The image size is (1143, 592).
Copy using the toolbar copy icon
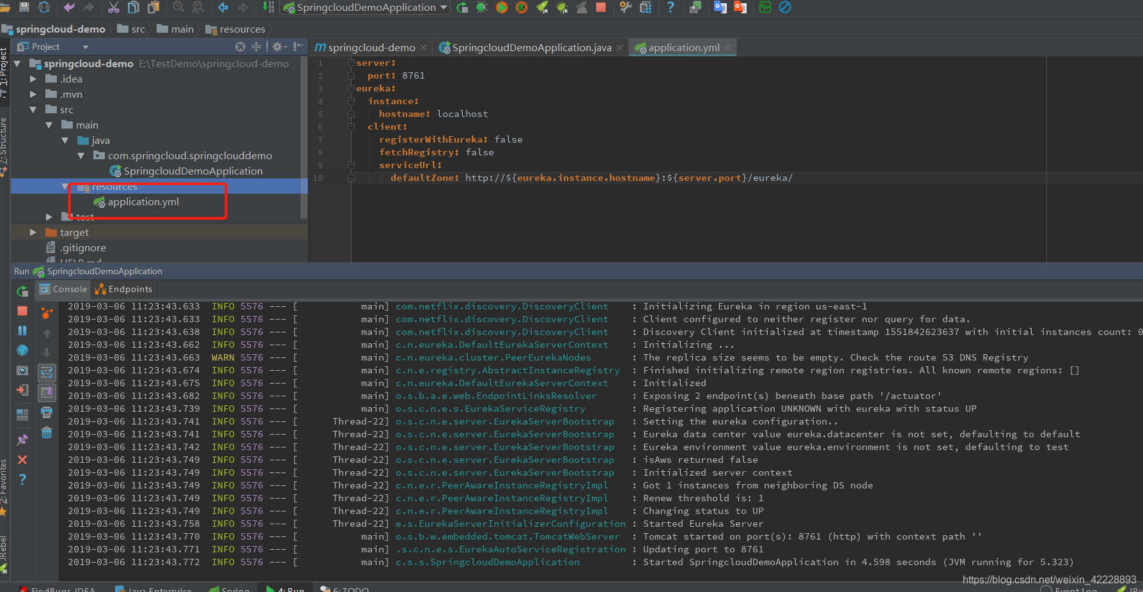click(134, 7)
